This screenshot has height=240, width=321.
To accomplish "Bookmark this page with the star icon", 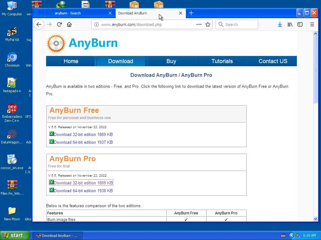I will coord(208,24).
